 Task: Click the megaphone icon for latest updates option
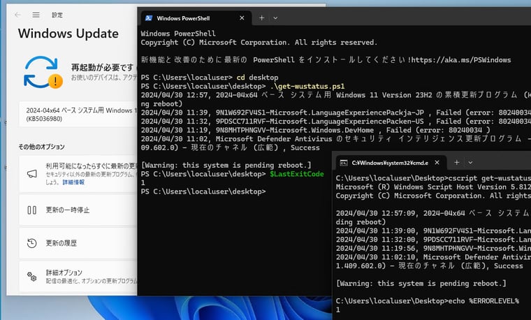tap(32, 174)
